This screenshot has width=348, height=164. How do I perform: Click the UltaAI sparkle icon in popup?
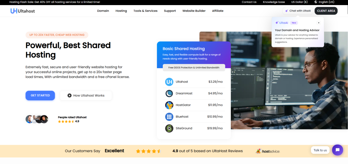[x=277, y=23]
